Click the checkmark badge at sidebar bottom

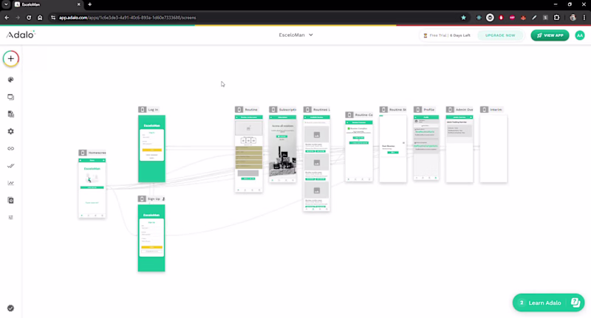coord(10,308)
